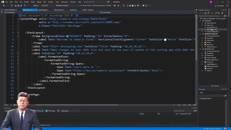Click the Open File toolbar icon

coord(16,6)
